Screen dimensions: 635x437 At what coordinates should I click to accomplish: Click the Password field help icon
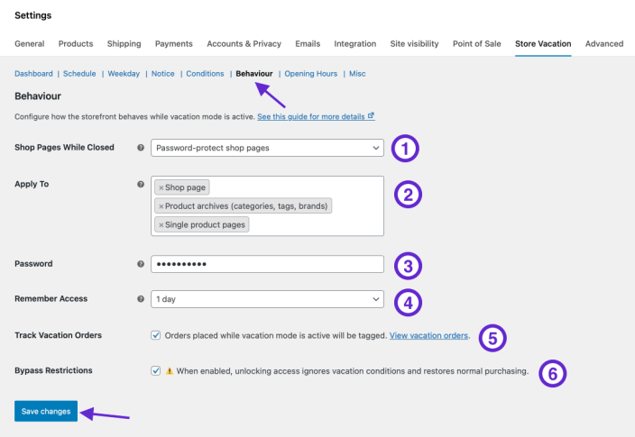[x=141, y=265]
